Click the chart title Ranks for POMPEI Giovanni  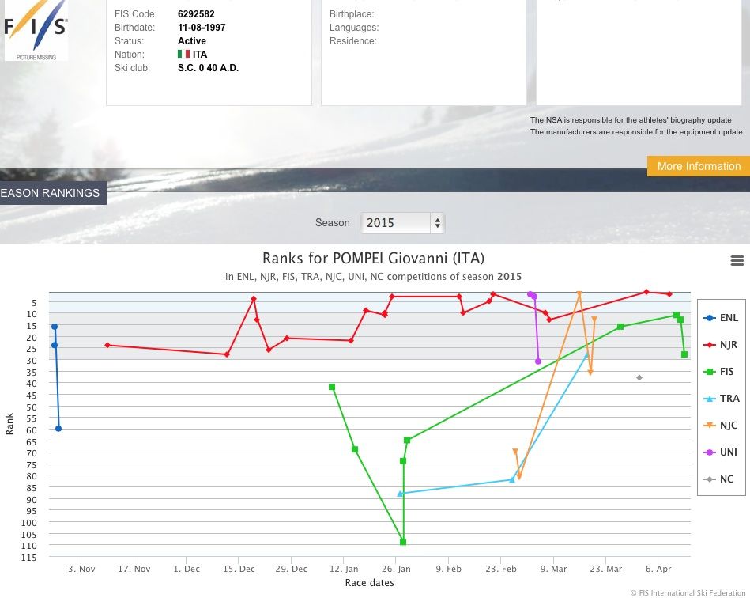tap(373, 259)
